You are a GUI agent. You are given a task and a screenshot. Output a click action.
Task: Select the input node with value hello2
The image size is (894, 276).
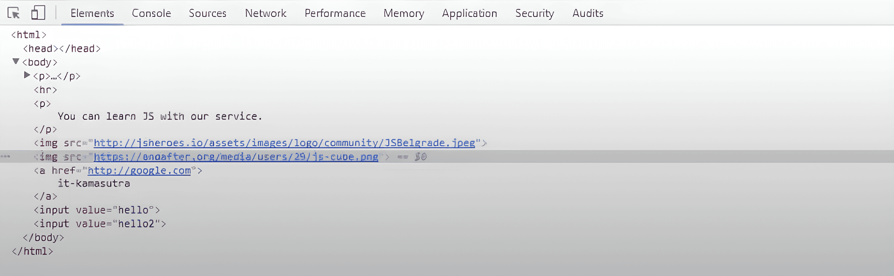coord(100,224)
